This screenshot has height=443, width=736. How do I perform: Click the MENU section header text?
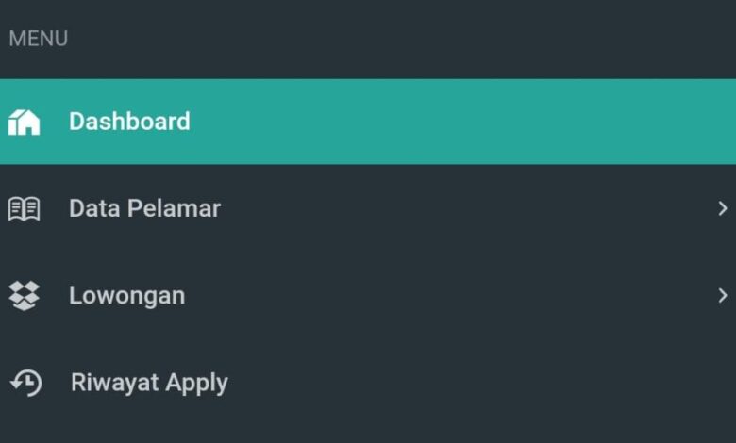click(x=39, y=39)
